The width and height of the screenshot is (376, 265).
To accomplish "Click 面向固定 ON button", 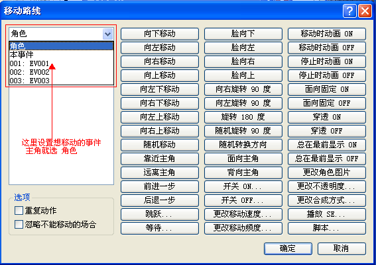I will click(x=327, y=89).
